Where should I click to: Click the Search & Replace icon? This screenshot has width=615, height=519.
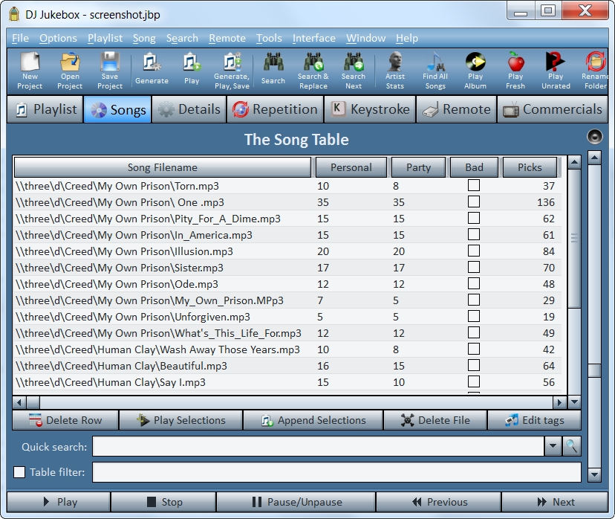(313, 71)
